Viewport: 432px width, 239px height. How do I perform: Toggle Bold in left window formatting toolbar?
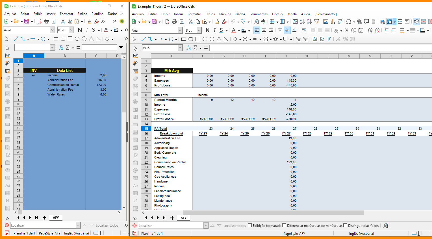pyautogui.click(x=80, y=30)
